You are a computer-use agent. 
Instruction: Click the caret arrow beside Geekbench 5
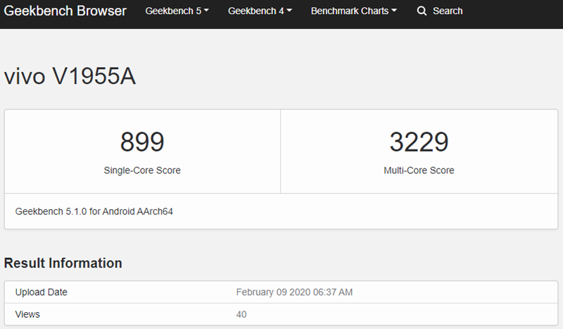[x=206, y=11]
